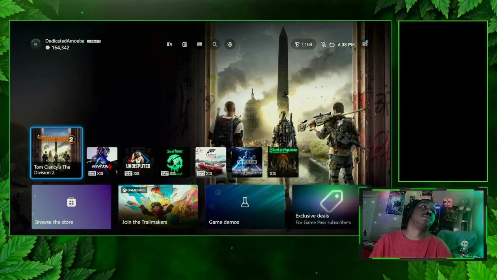The image size is (497, 280).
Task: Open the Join the Trailmakers Game Pass card
Action: click(158, 207)
